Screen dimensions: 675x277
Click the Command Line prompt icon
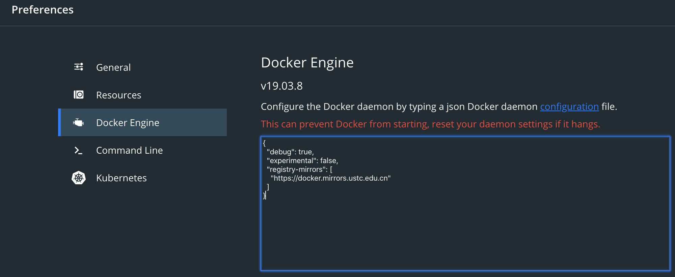78,150
